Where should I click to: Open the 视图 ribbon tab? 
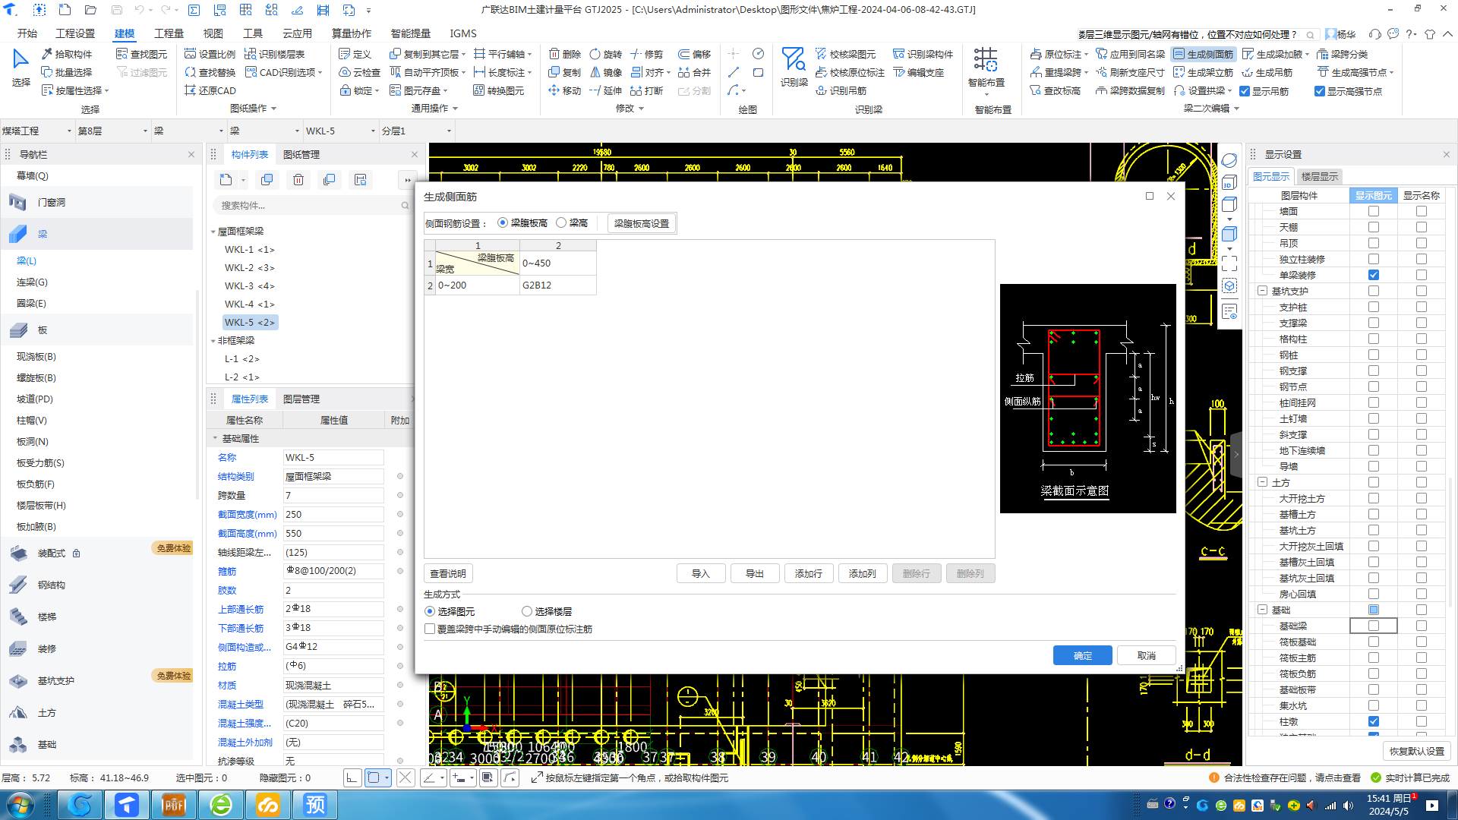pos(213,33)
